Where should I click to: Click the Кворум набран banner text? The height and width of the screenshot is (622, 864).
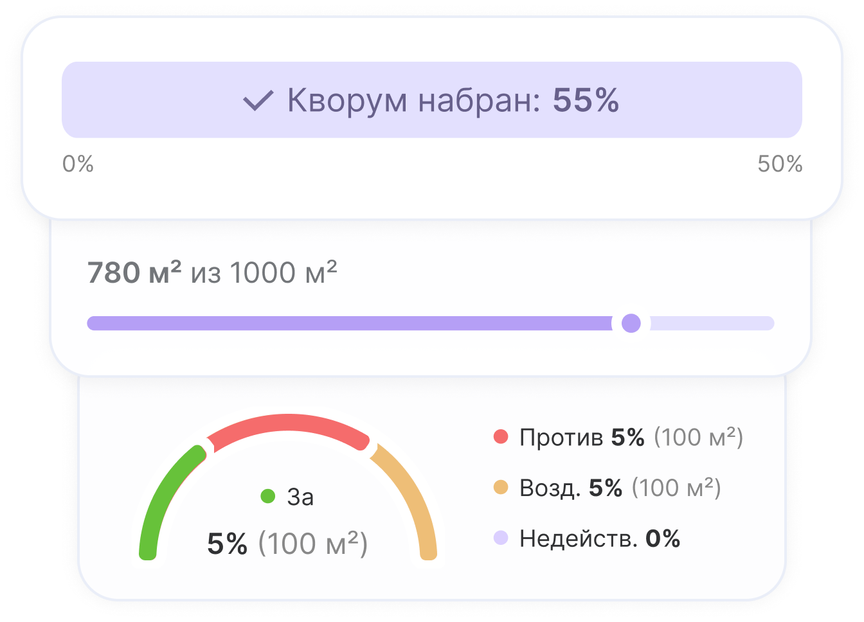tap(411, 100)
